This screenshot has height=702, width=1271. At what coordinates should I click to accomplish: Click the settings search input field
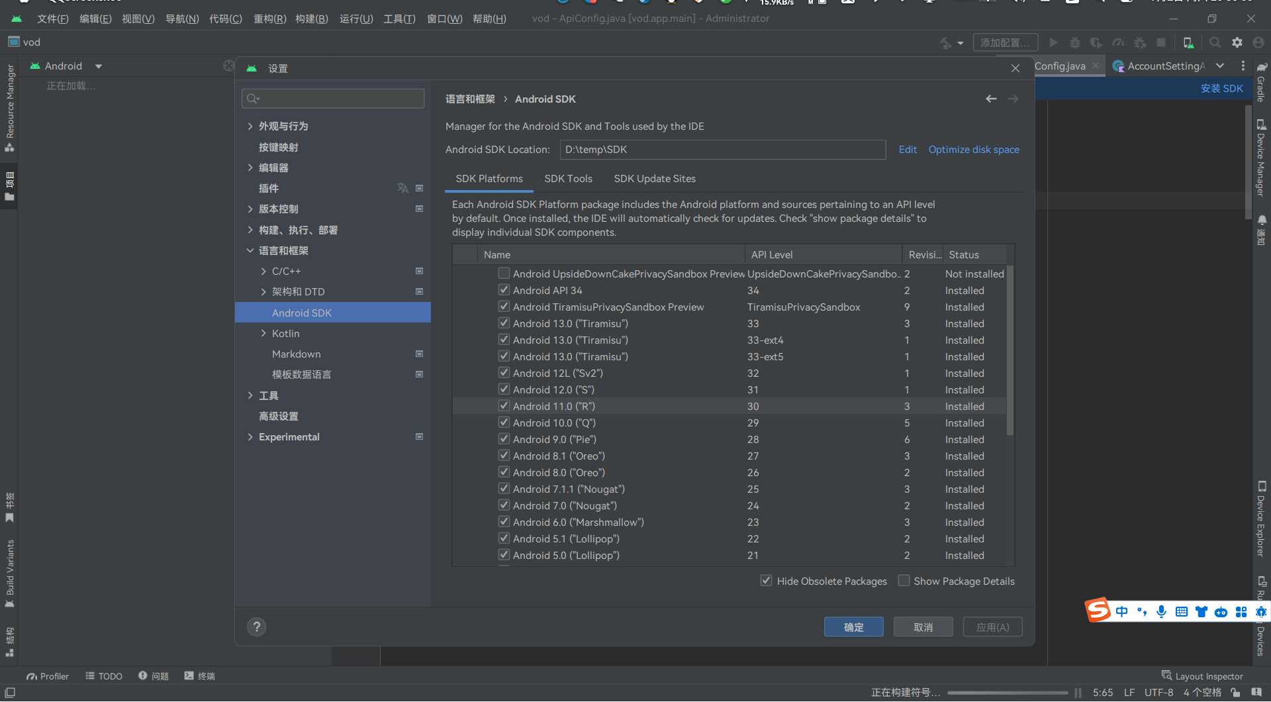point(333,99)
